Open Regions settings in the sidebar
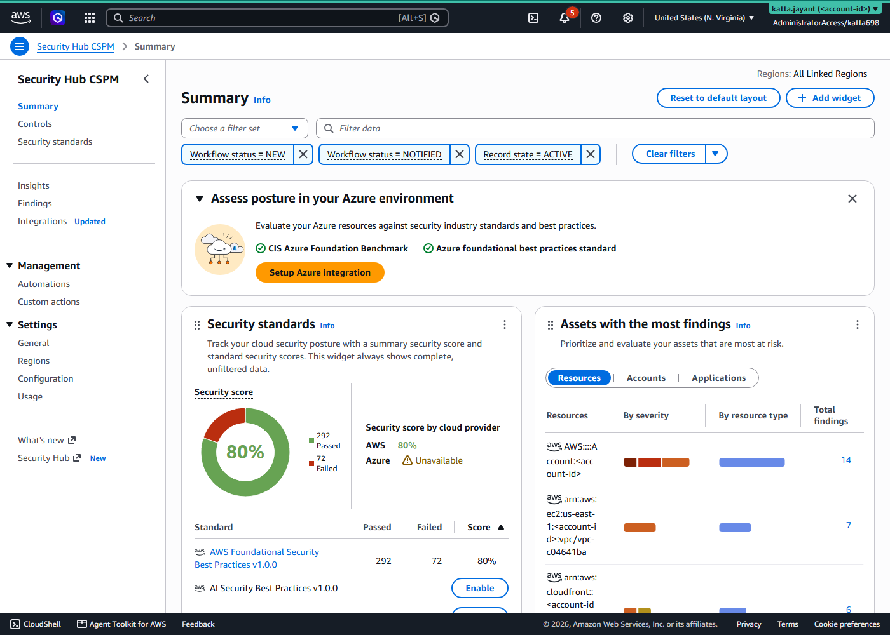The image size is (890, 635). [34, 361]
